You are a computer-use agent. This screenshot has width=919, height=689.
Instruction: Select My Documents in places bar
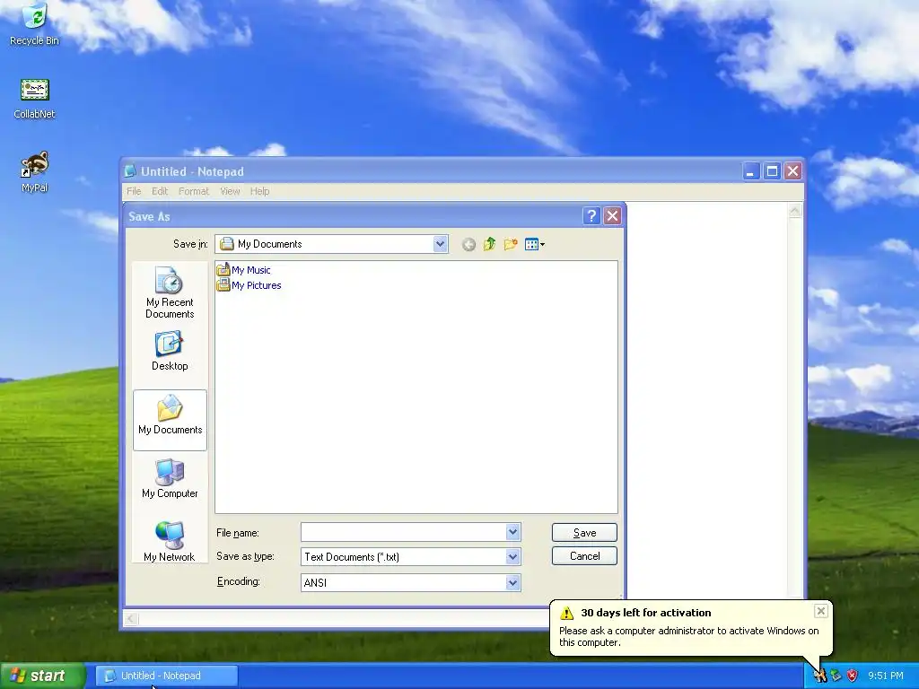tap(170, 420)
